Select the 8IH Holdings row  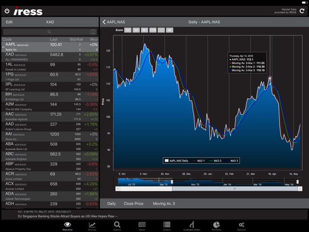pyautogui.click(x=50, y=96)
